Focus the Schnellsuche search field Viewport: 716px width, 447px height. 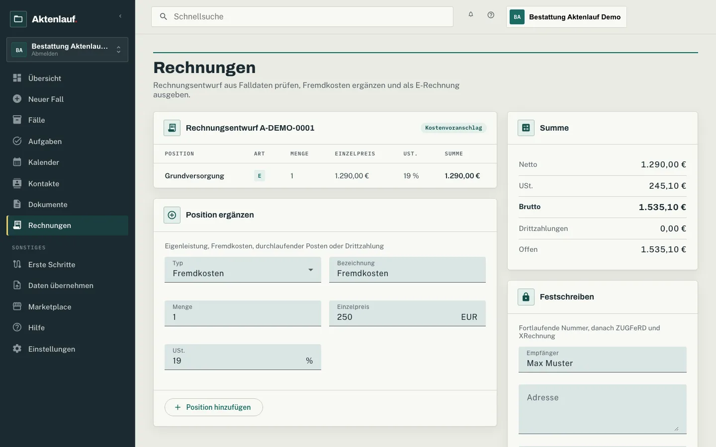pos(302,16)
